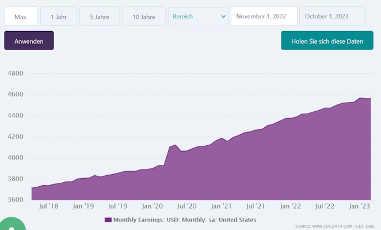Choose the 1 Jahr range

tap(59, 16)
